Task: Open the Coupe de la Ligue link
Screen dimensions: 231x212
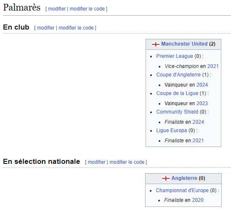Action: click(177, 93)
